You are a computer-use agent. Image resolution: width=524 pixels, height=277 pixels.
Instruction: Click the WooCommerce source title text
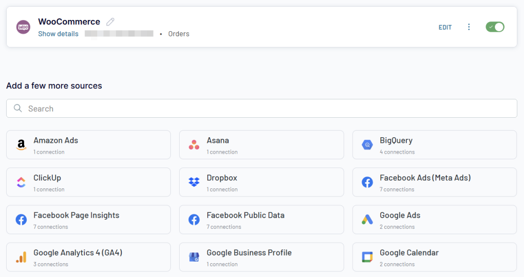click(x=69, y=22)
